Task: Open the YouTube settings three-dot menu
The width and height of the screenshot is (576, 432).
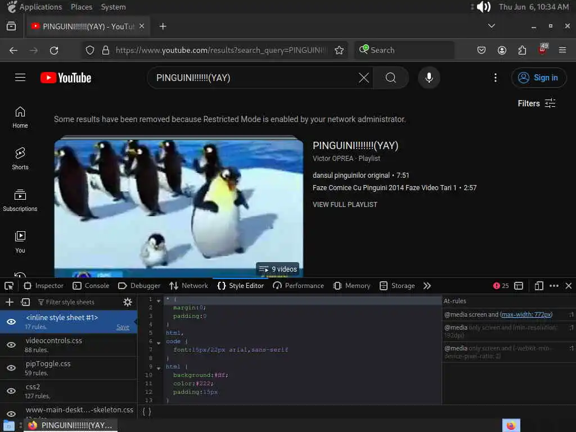Action: coord(496,78)
